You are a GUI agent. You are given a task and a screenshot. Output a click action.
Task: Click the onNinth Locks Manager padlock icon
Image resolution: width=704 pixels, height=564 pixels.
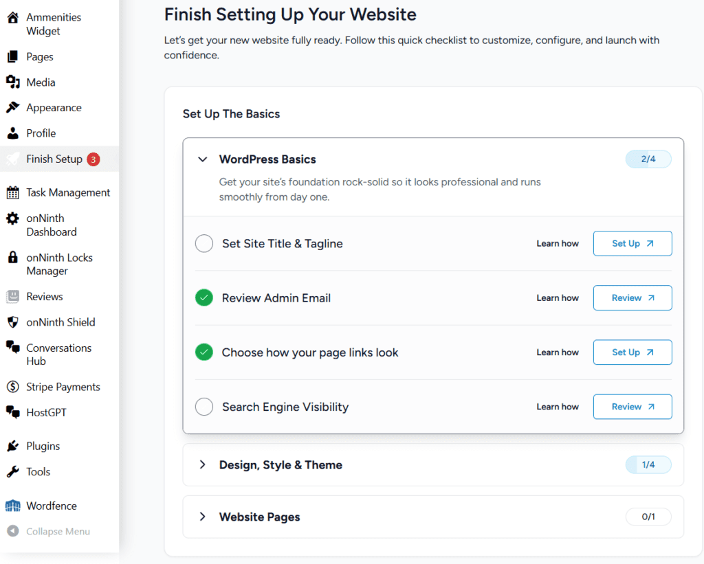click(12, 258)
